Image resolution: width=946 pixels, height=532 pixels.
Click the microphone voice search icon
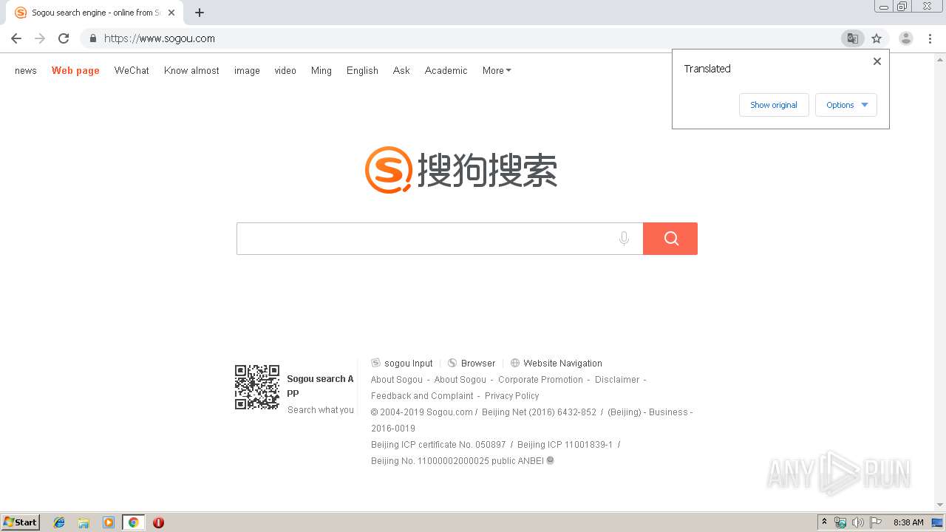click(624, 239)
